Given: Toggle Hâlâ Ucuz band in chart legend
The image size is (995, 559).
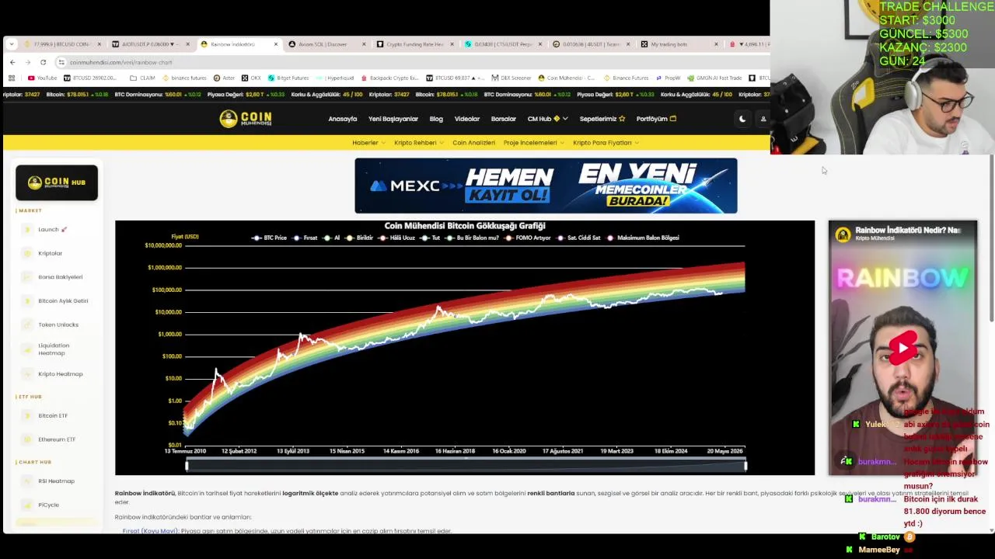Looking at the screenshot, I should coord(398,238).
